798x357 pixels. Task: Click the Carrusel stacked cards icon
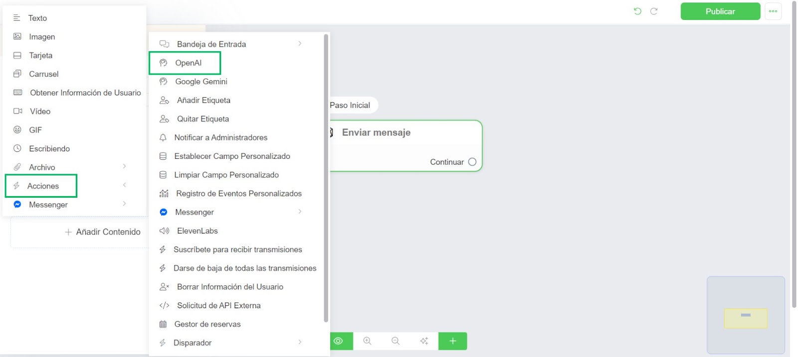(17, 74)
